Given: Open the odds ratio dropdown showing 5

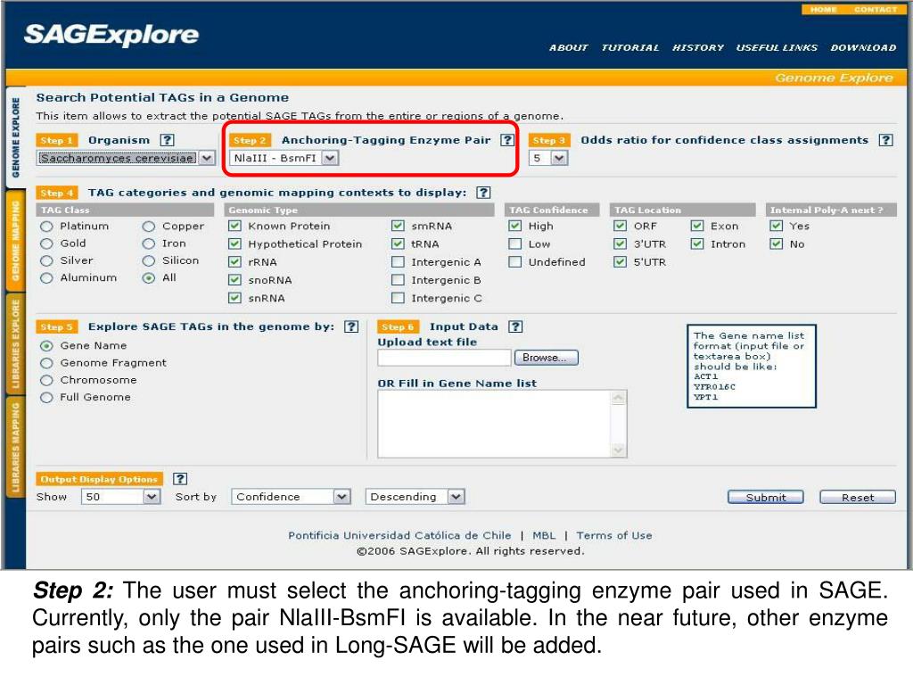Looking at the screenshot, I should point(548,158).
